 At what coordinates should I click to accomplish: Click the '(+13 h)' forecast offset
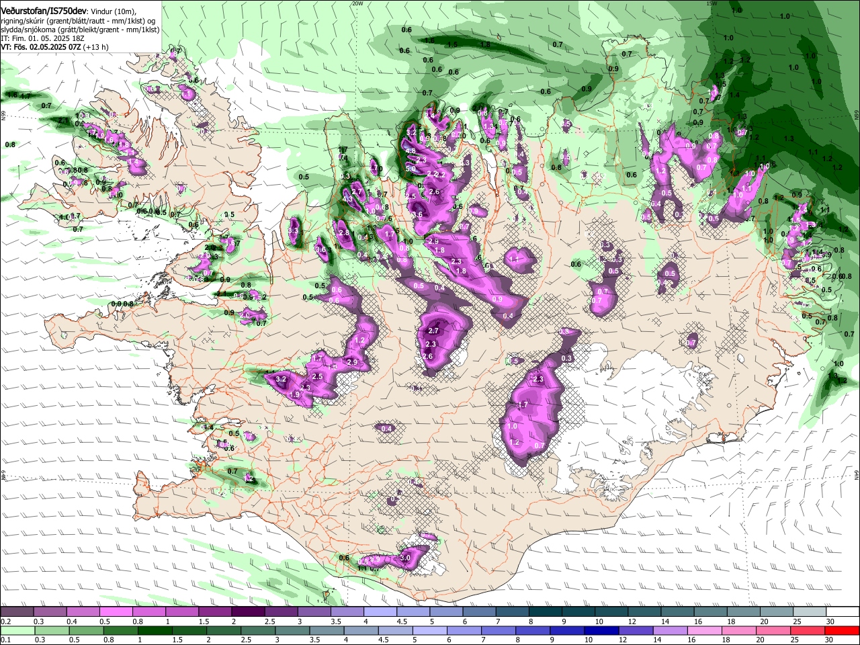pyautogui.click(x=96, y=47)
